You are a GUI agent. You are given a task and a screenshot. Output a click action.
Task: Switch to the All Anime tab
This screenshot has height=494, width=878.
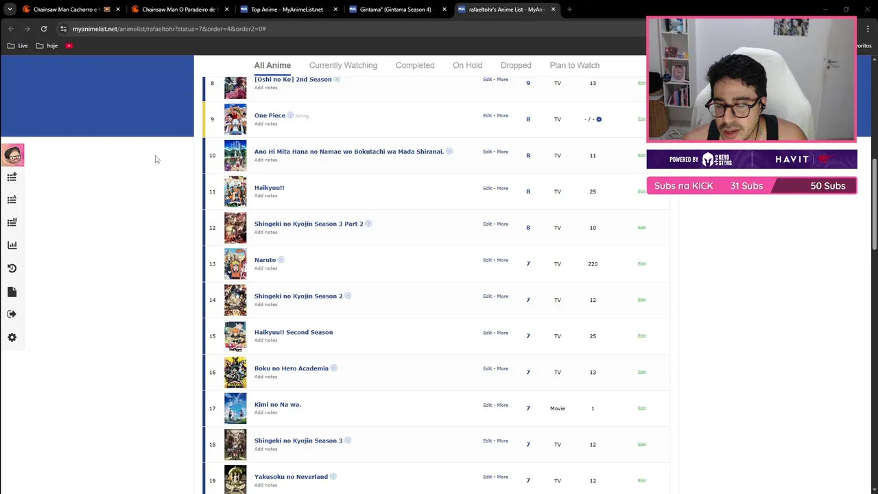[272, 65]
